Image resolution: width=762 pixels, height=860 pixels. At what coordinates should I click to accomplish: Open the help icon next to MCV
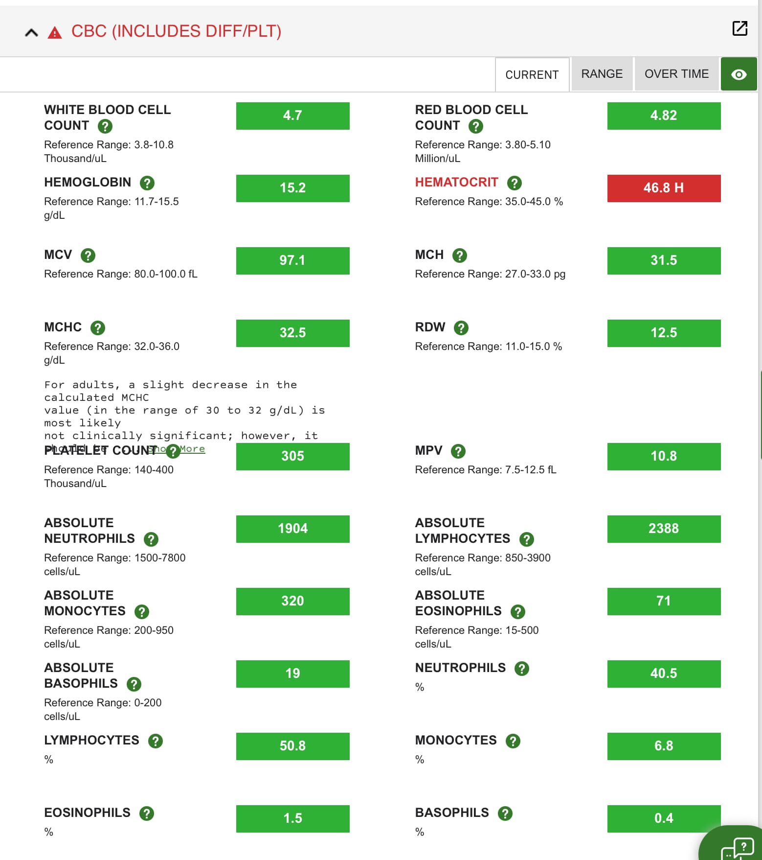(x=88, y=256)
